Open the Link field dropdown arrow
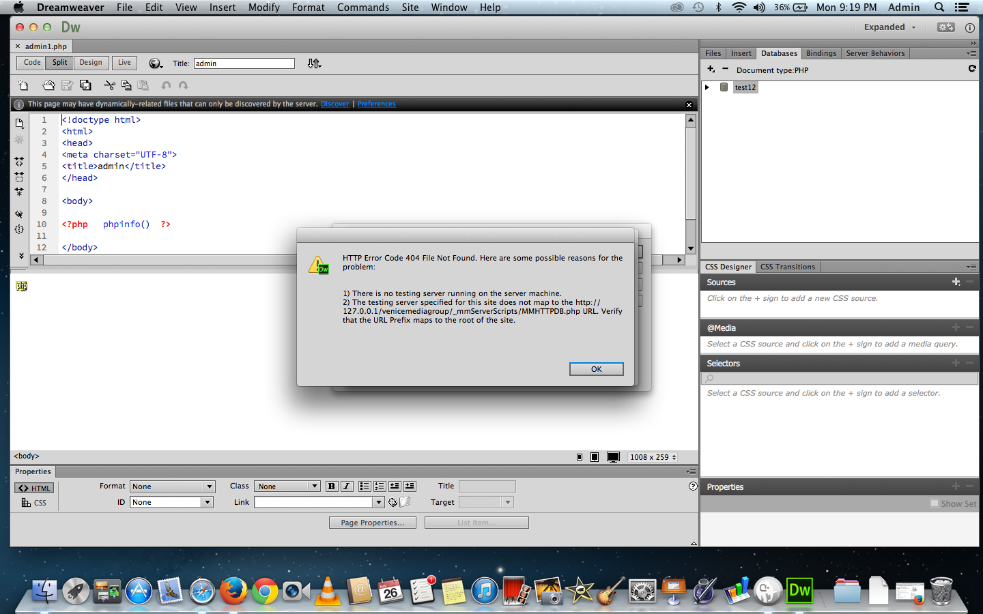The height and width of the screenshot is (614, 983). pyautogui.click(x=379, y=502)
